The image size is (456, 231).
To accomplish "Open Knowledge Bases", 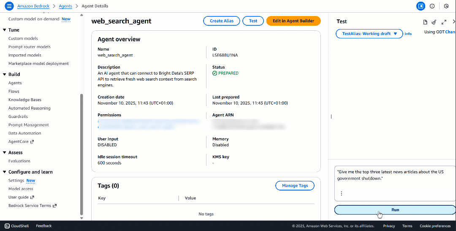I will pyautogui.click(x=25, y=100).
